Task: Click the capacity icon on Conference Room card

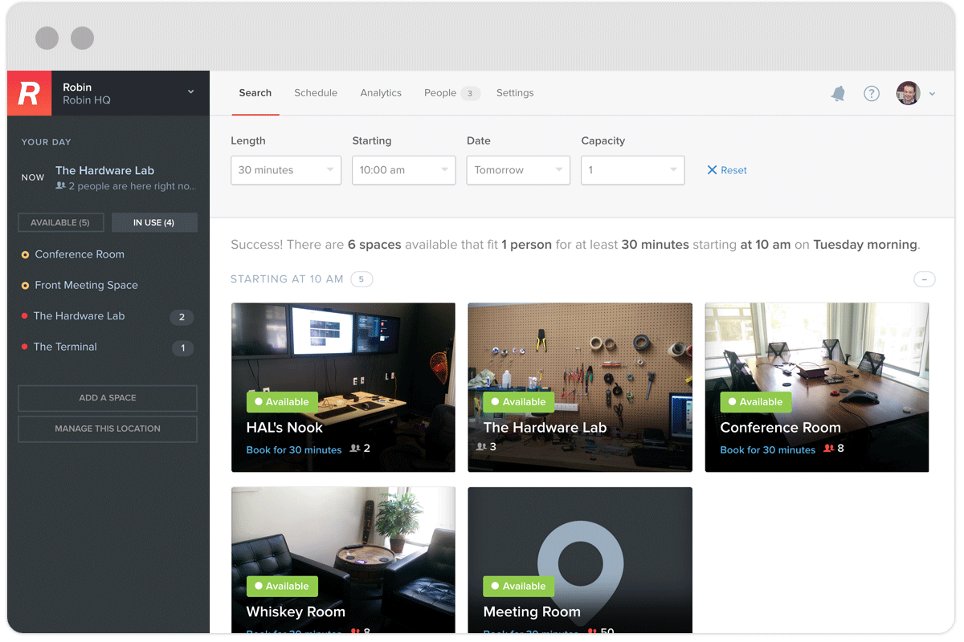Action: (829, 449)
